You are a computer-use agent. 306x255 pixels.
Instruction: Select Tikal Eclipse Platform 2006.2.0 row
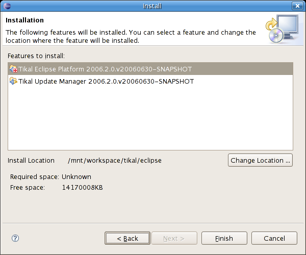[150, 69]
